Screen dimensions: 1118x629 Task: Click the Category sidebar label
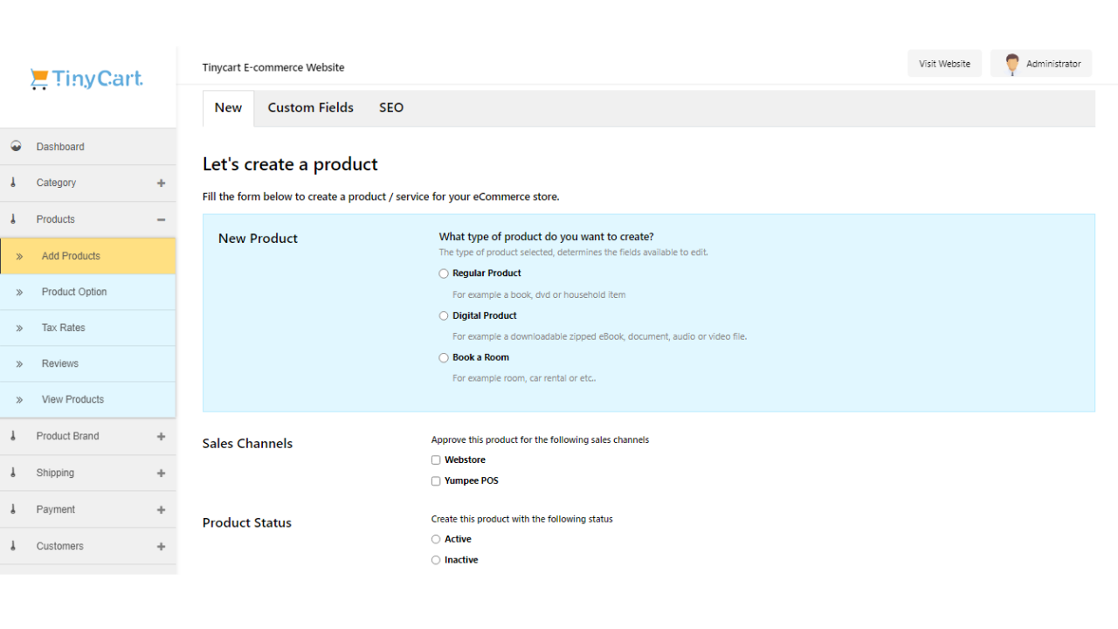pos(56,183)
